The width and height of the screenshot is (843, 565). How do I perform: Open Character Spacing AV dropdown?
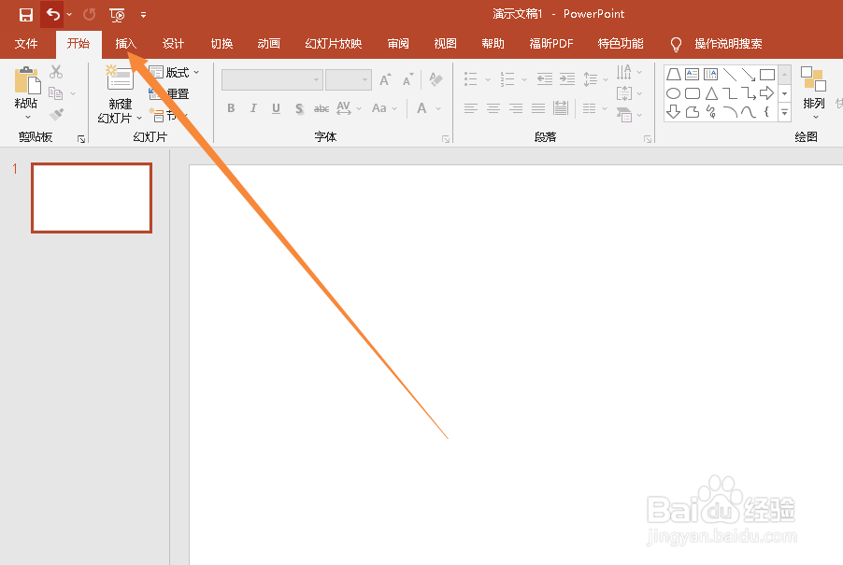coord(349,108)
